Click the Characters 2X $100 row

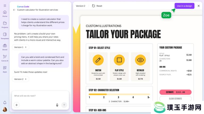[175, 60]
